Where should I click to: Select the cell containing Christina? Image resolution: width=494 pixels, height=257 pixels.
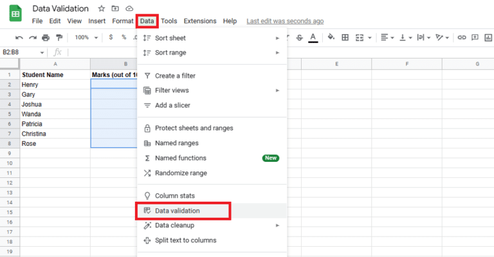pos(55,134)
